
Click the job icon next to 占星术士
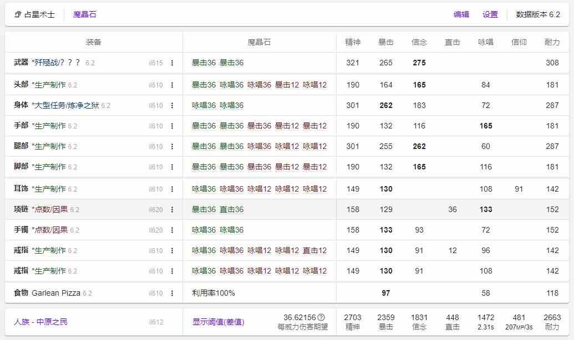(x=18, y=15)
